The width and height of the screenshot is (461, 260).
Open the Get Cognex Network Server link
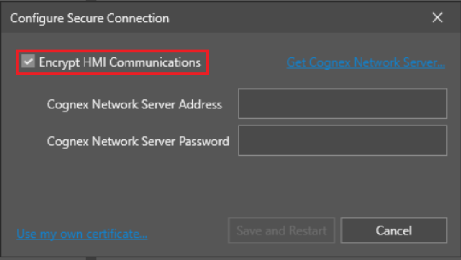click(x=366, y=62)
